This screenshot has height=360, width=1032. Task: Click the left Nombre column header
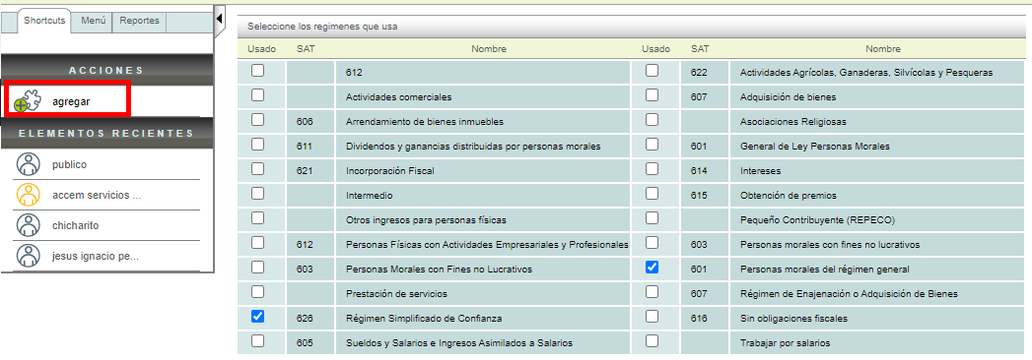click(489, 48)
